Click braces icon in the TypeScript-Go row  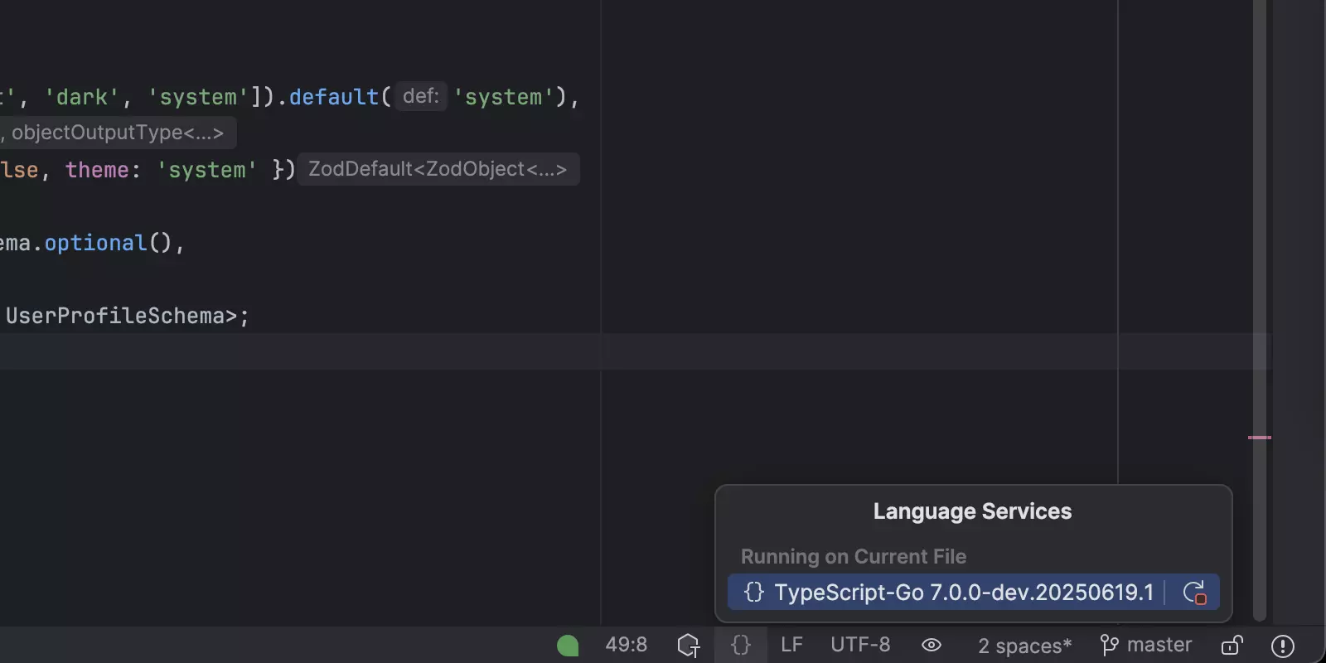click(753, 593)
